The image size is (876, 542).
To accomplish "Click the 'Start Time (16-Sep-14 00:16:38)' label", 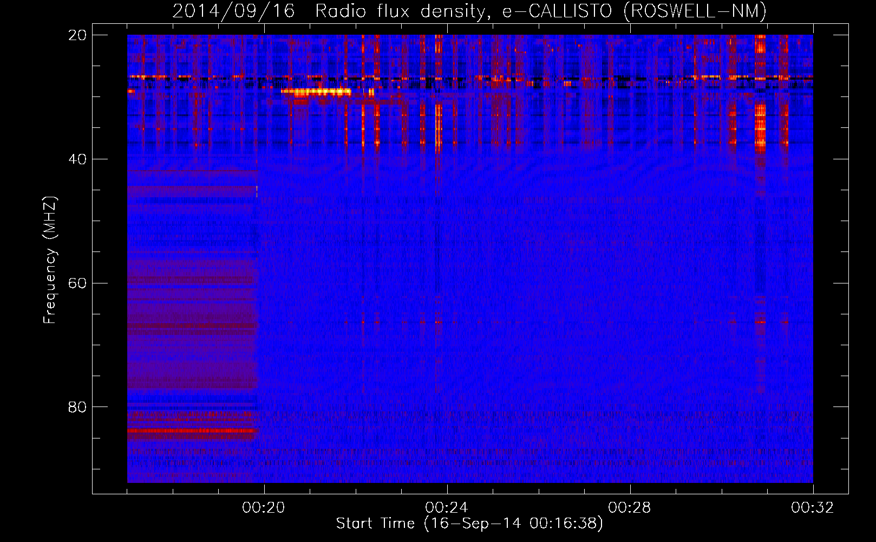I will pyautogui.click(x=469, y=524).
